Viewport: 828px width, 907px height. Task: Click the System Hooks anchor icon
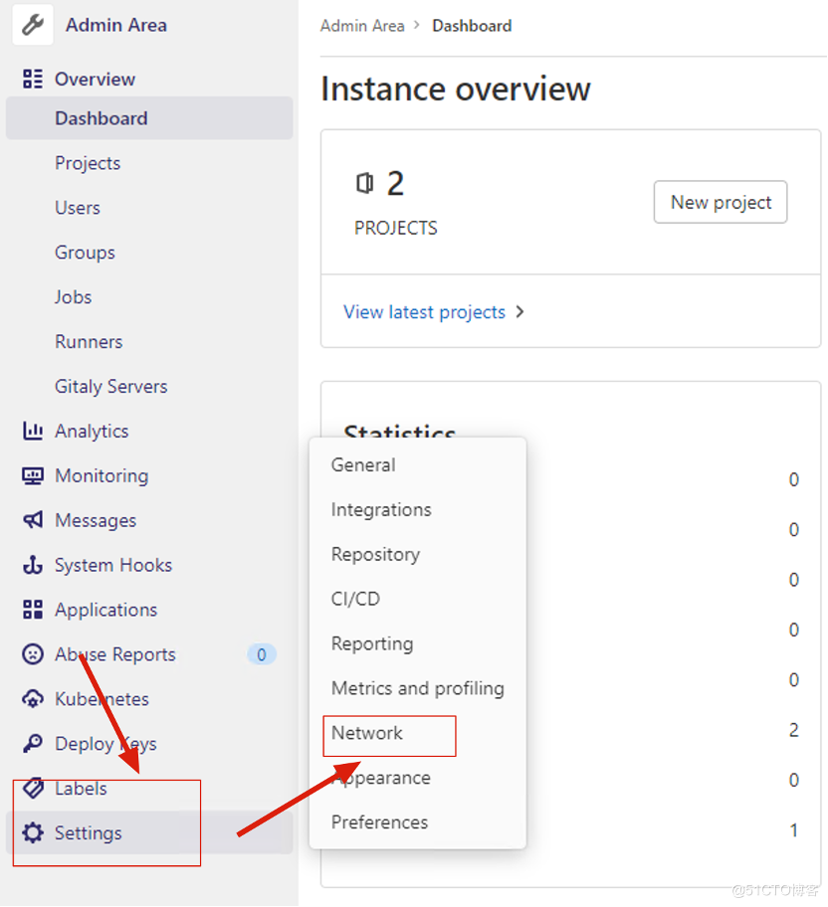(33, 565)
